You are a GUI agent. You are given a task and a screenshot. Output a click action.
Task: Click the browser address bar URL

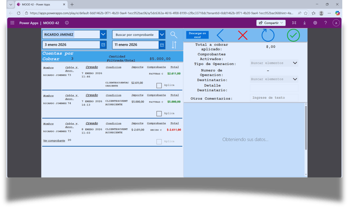click(x=161, y=13)
